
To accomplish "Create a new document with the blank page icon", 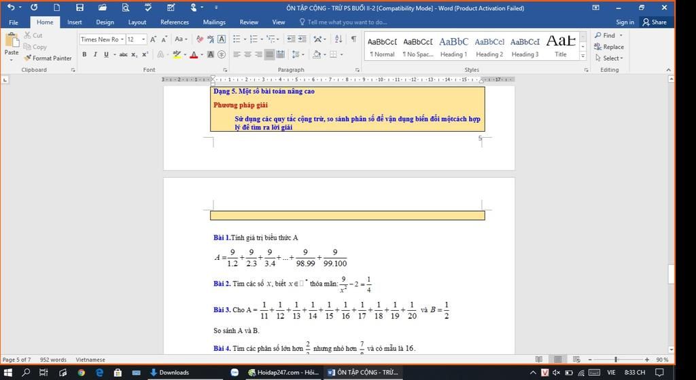I will pyautogui.click(x=56, y=7).
